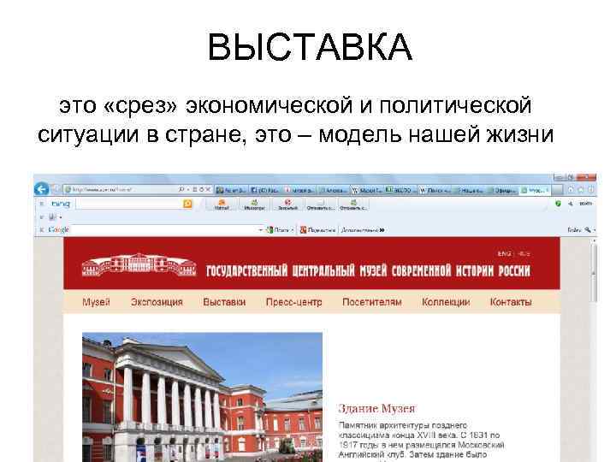Switch site language to RUS

coord(524,254)
